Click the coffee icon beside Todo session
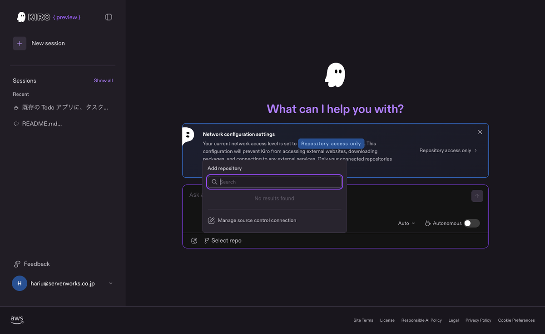This screenshot has width=545, height=334. point(16,108)
